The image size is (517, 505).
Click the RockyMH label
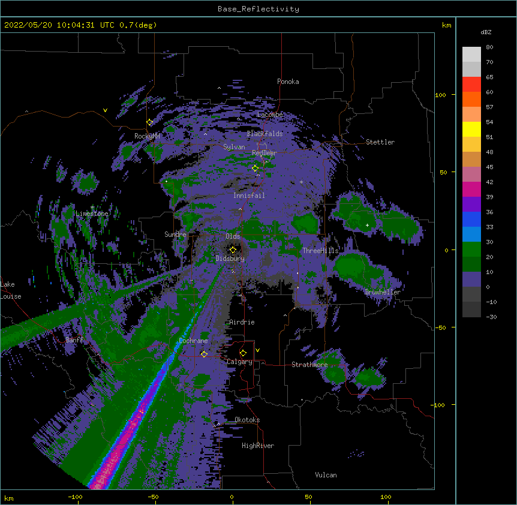point(147,136)
